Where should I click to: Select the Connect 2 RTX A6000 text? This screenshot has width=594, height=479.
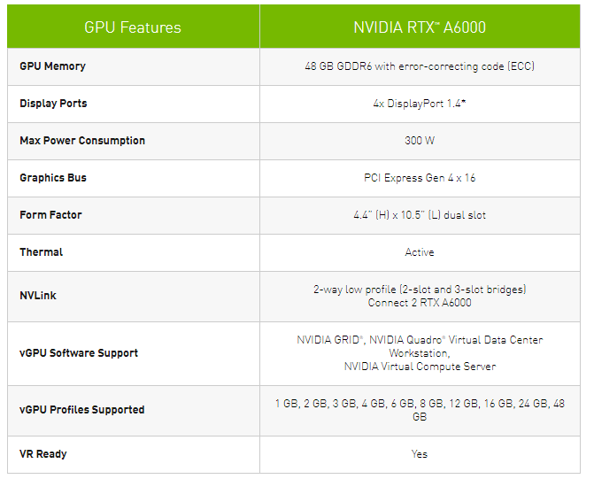pos(420,303)
